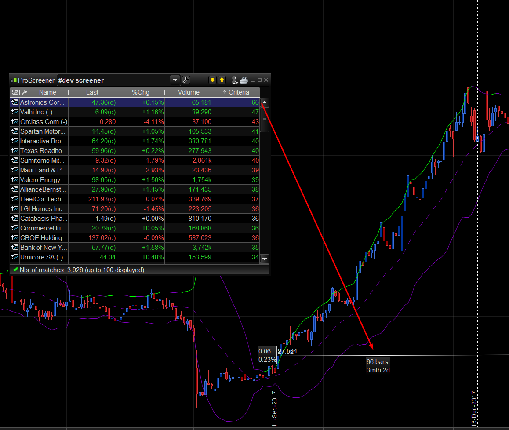The height and width of the screenshot is (430, 509).
Task: Click the scrollbar down arrow in results list
Action: point(265,259)
